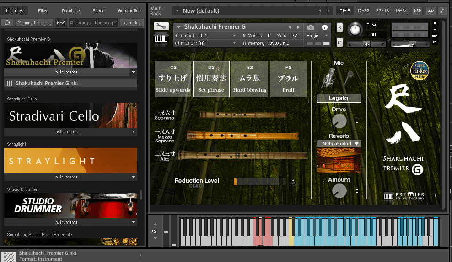Select C2 Slide upwards articulation
Image resolution: width=452 pixels, height=262 pixels.
(173, 79)
